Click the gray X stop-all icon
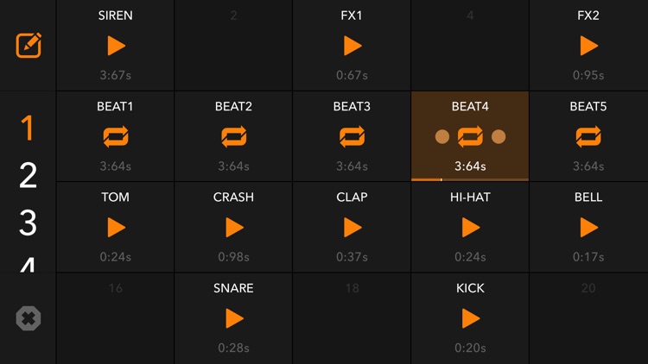This screenshot has height=364, width=648. [x=29, y=319]
